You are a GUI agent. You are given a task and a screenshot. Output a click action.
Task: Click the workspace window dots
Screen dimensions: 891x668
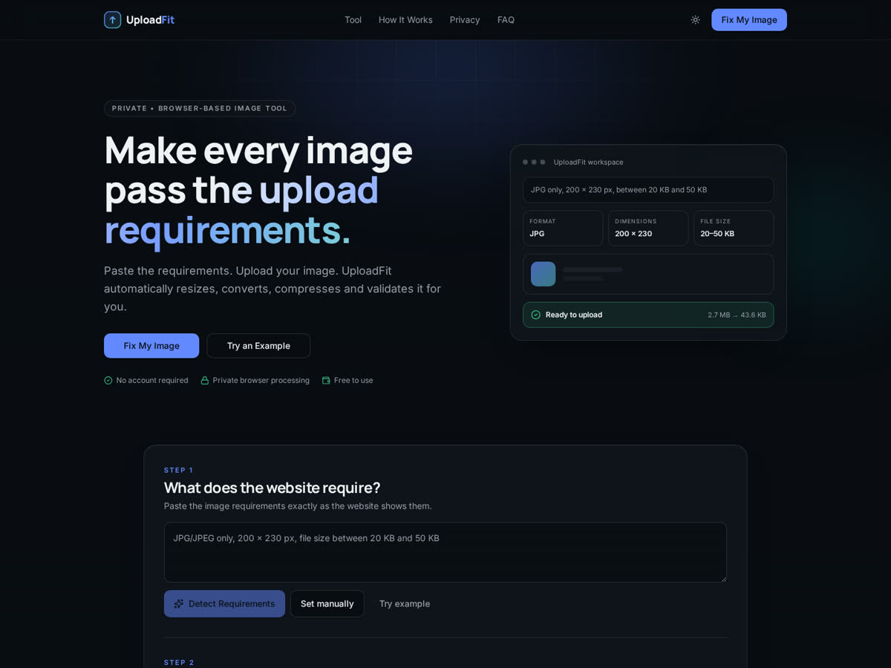pos(534,162)
